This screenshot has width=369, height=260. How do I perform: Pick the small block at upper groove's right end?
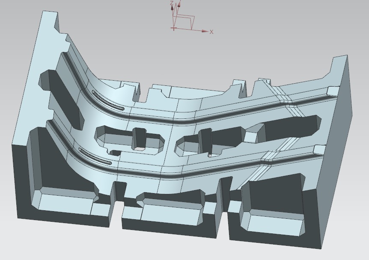click(x=333, y=91)
